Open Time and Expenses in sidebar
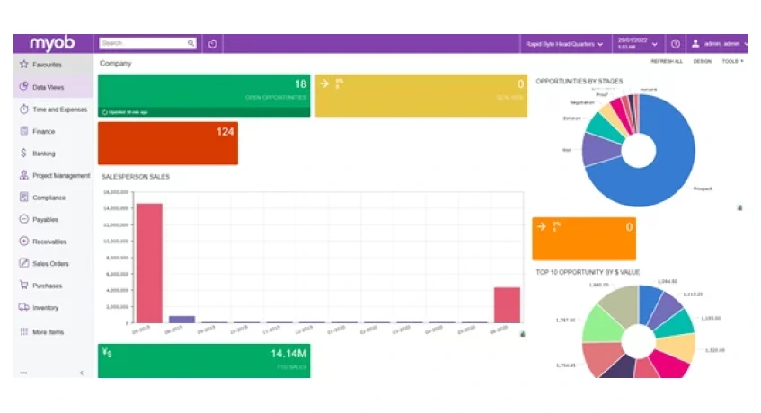 tap(53, 109)
